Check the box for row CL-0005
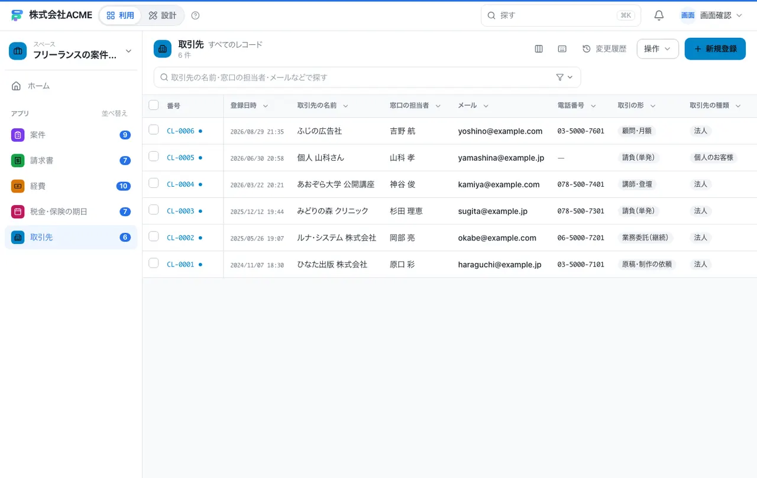 coord(154,156)
